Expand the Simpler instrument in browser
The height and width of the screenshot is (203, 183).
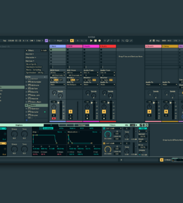coord(26,115)
